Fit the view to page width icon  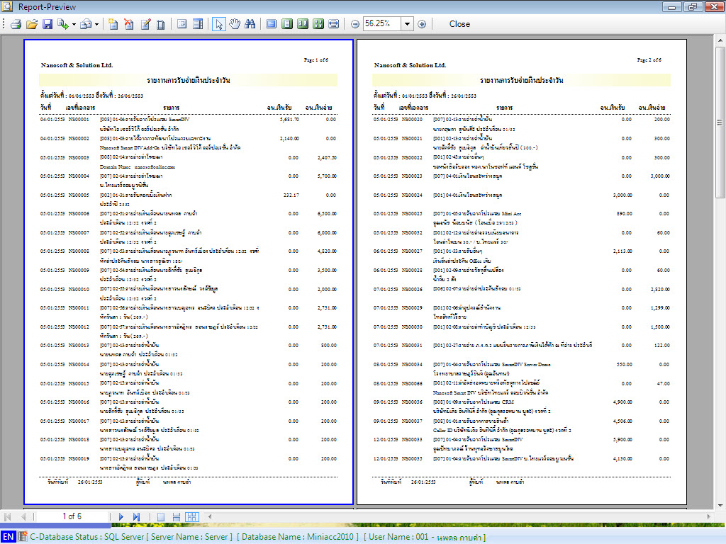333,24
